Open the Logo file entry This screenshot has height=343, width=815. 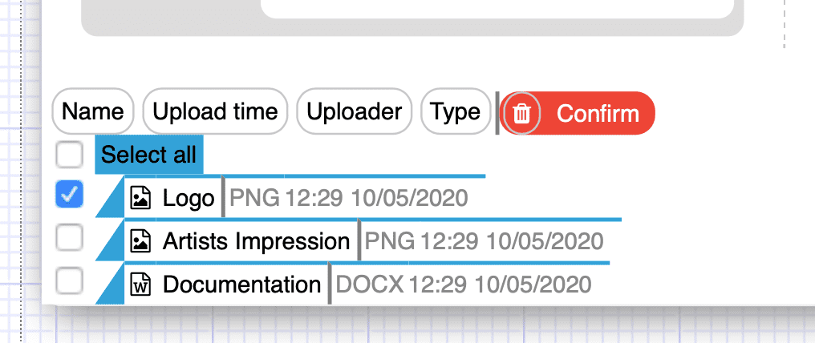[189, 198]
